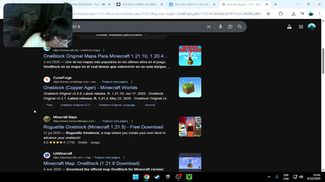Translate the CurseForge result page
325x182 pixels.
coord(115,82)
